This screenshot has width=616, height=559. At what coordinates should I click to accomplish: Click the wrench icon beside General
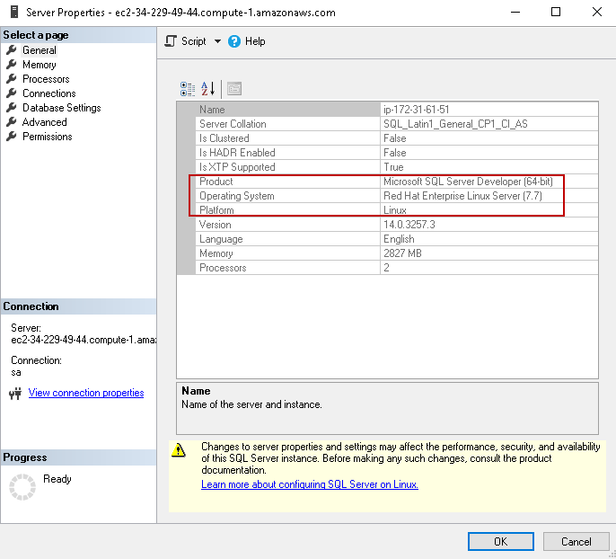[x=12, y=50]
